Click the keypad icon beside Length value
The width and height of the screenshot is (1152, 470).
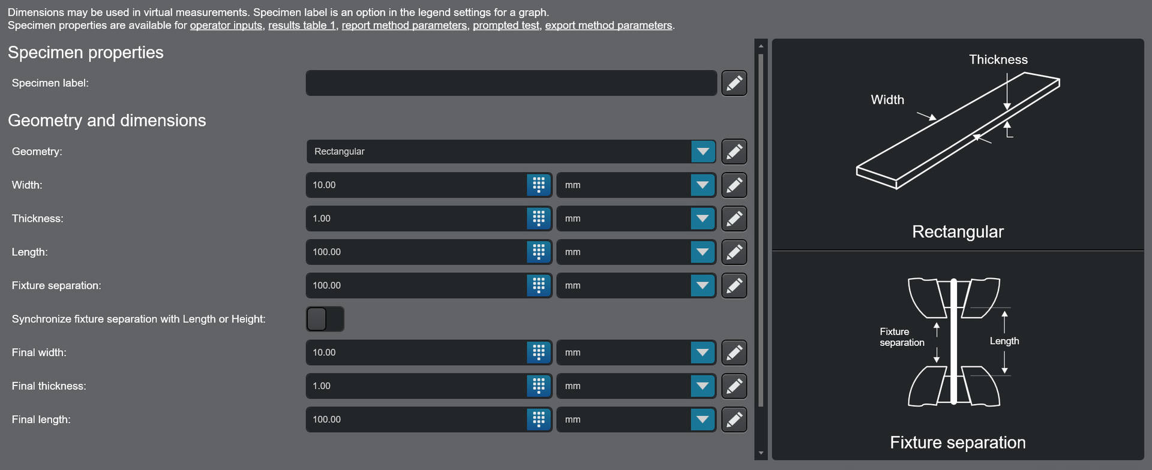click(538, 252)
